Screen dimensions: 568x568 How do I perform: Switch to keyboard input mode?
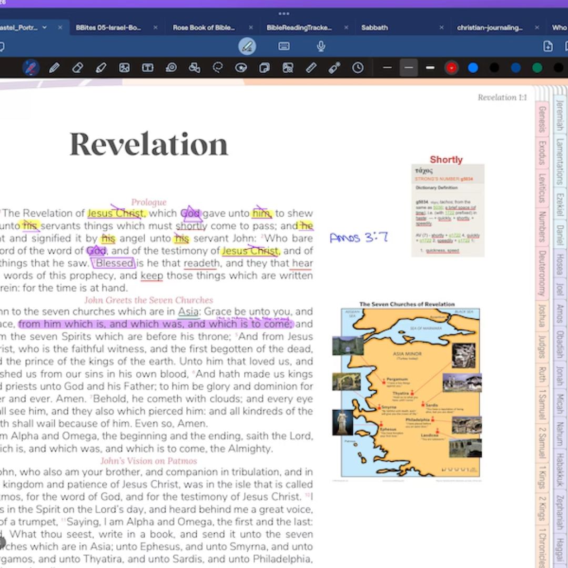coord(284,46)
